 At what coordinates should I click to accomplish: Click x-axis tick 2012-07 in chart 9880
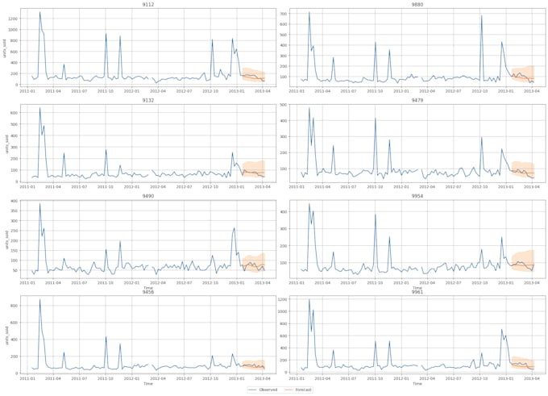453,91
